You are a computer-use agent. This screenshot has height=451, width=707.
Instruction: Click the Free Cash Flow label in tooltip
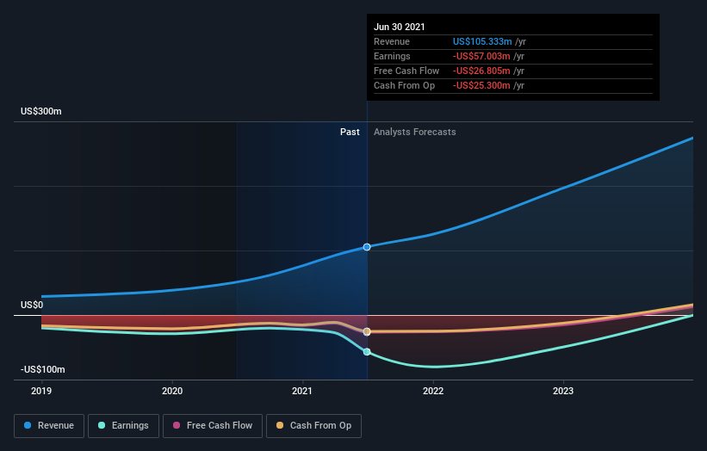click(x=406, y=71)
